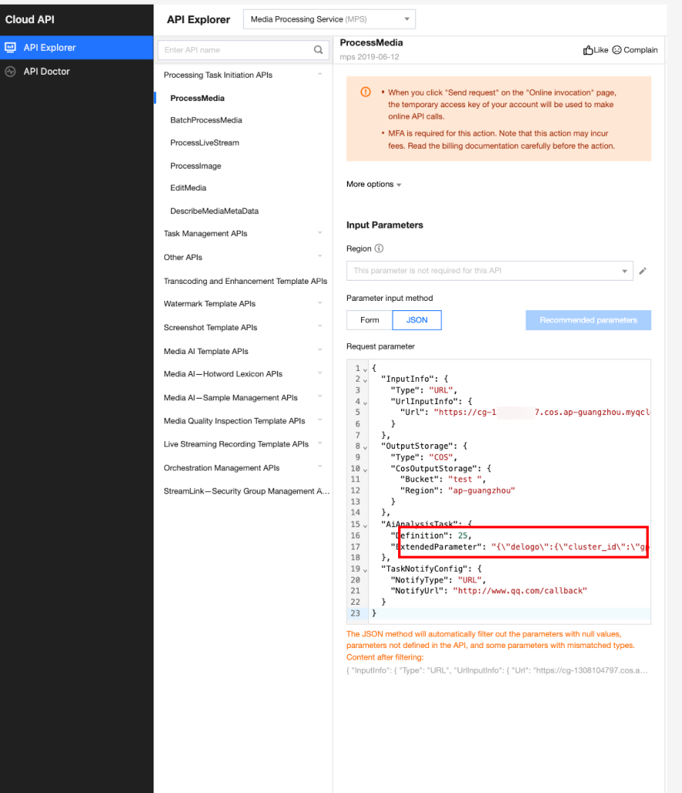Image resolution: width=682 pixels, height=793 pixels.
Task: Click the orange warning notice icon
Action: pyautogui.click(x=365, y=92)
